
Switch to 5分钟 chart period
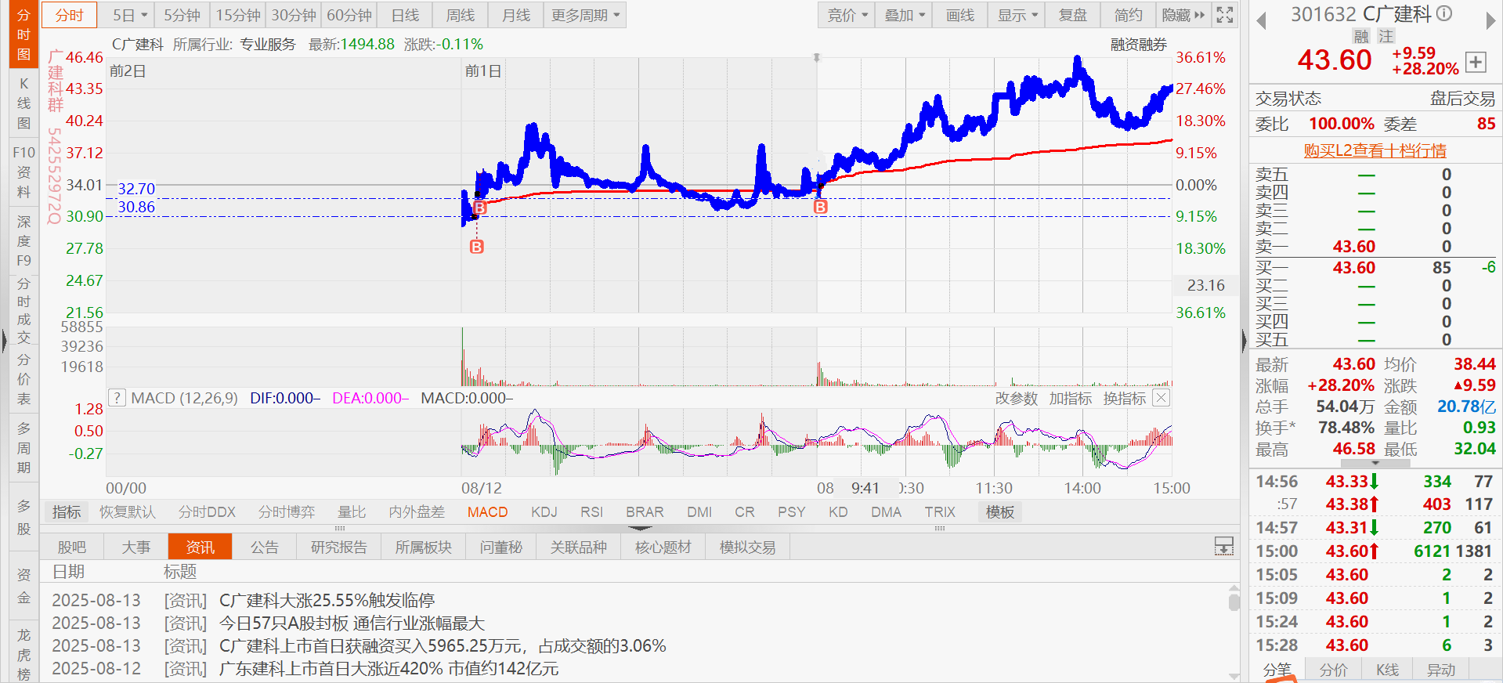182,15
